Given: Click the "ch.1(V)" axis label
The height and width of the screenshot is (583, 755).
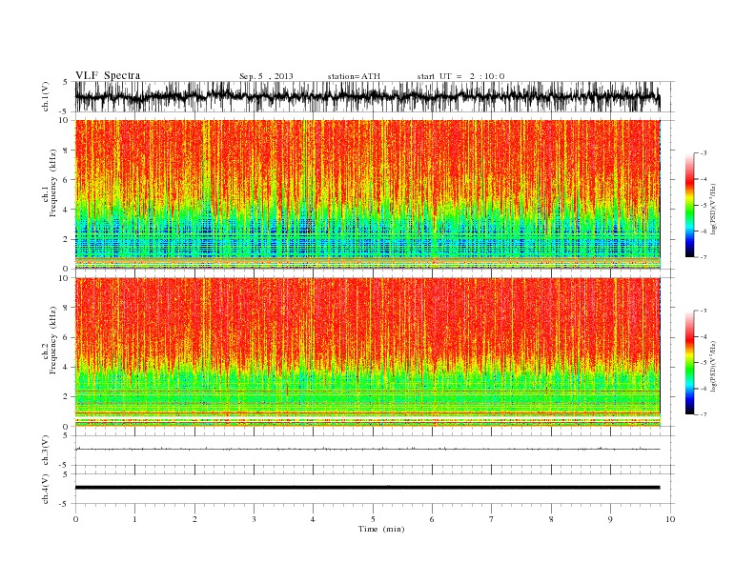Looking at the screenshot, I should (46, 96).
